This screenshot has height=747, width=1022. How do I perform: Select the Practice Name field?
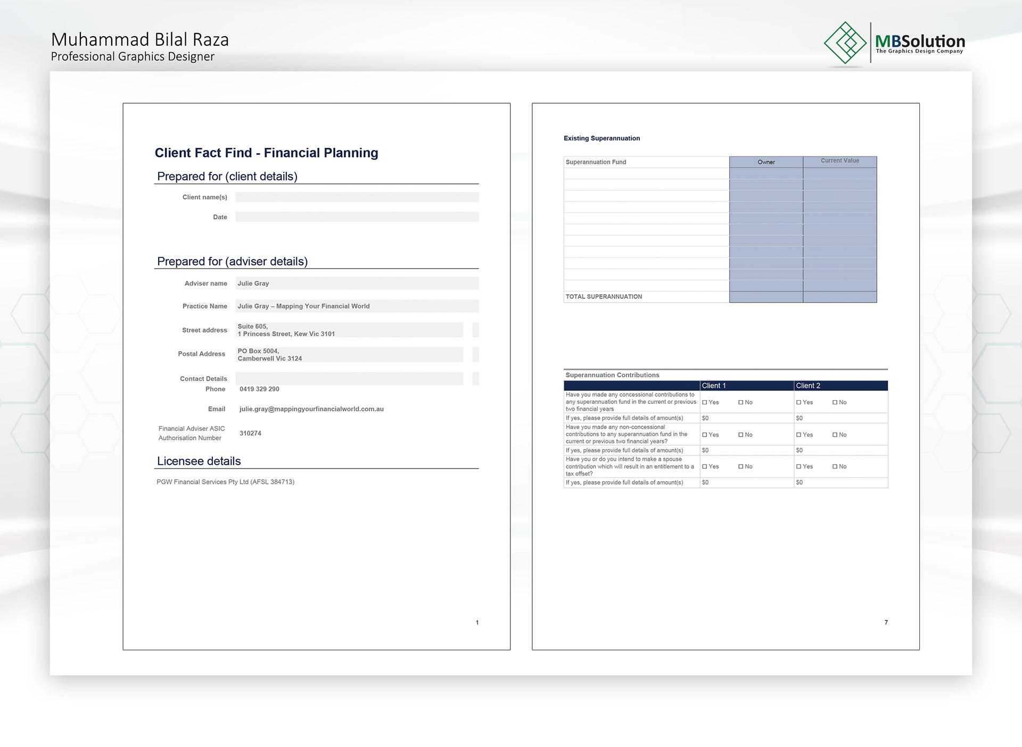click(x=357, y=306)
